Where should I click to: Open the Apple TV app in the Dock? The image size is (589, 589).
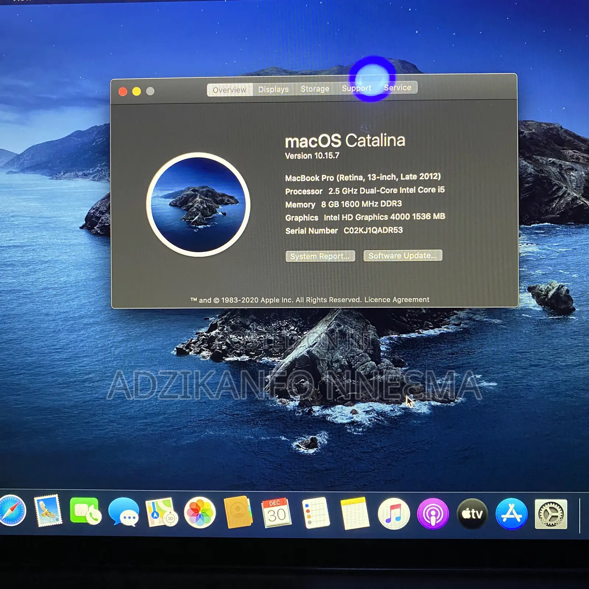point(472,514)
